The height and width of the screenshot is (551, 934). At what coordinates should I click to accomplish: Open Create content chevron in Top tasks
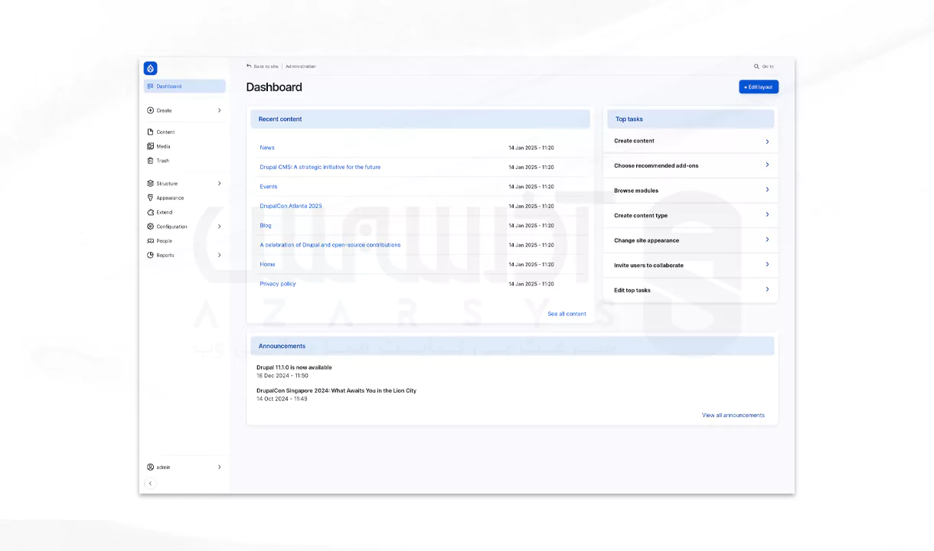point(767,141)
